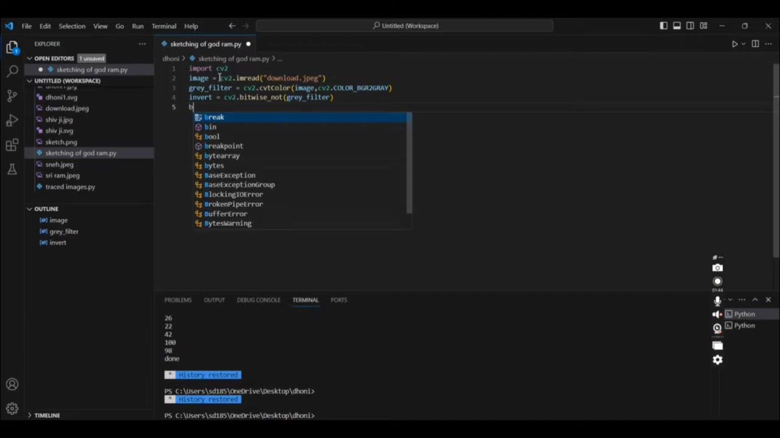Go back with the navigation arrow
This screenshot has height=438, width=780.
coord(232,26)
